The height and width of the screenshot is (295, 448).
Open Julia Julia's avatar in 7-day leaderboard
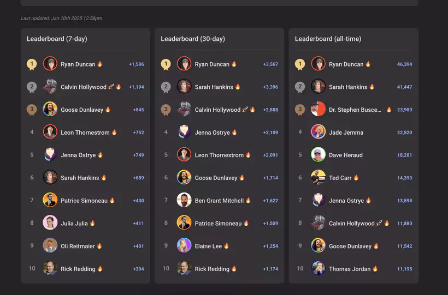[x=50, y=223]
